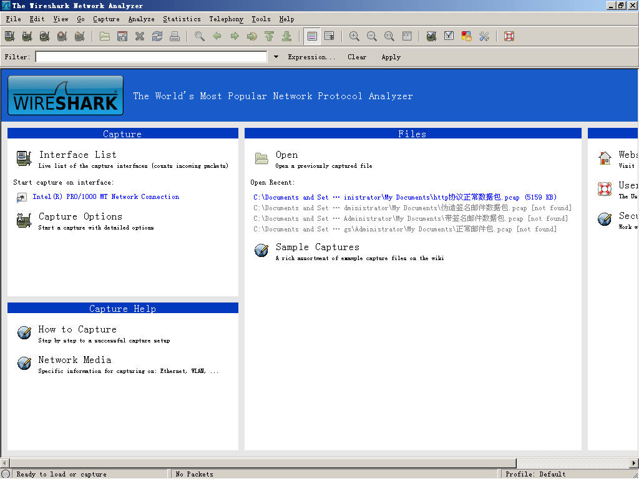639x479 pixels.
Task: Expand the Filter history dropdown arrow
Action: (x=276, y=57)
